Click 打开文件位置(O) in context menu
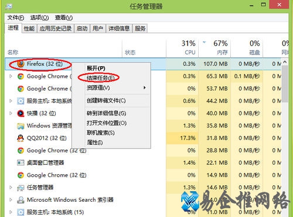293x217 pixels. pyautogui.click(x=107, y=123)
